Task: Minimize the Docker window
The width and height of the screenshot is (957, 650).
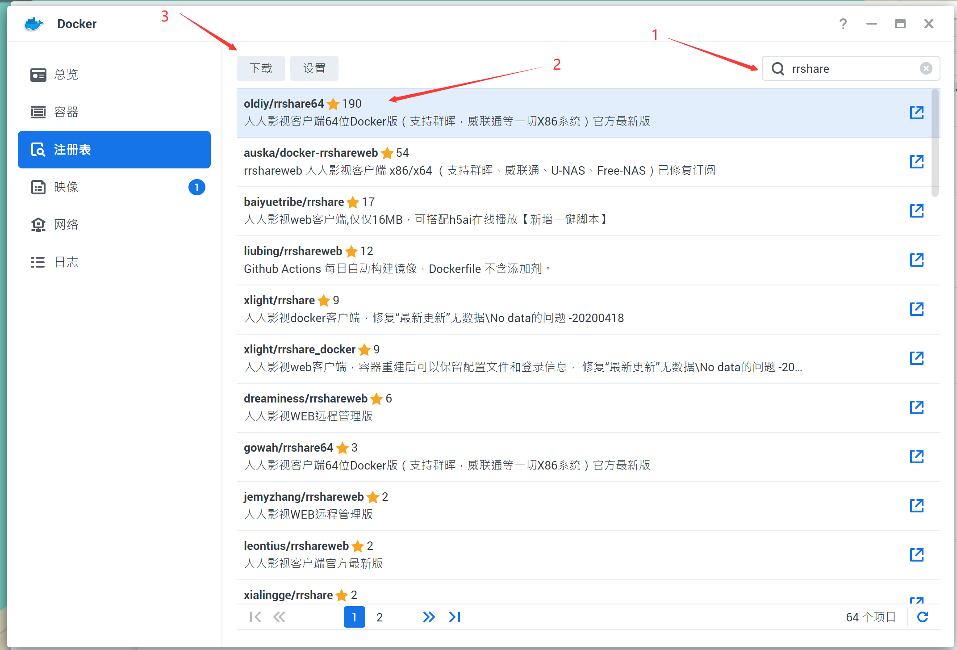Action: 872,24
